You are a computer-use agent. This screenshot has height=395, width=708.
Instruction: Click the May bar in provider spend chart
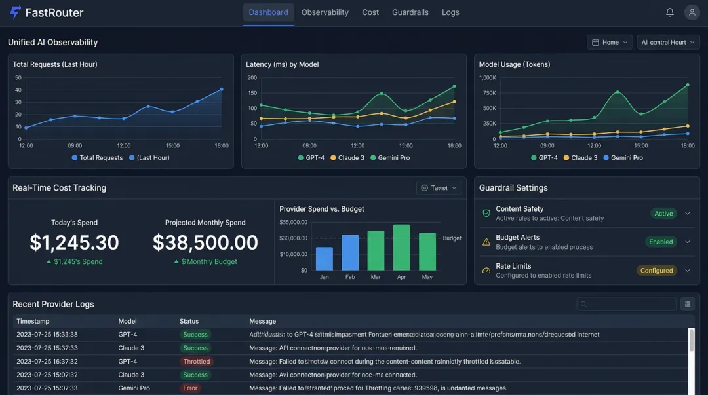(x=427, y=252)
